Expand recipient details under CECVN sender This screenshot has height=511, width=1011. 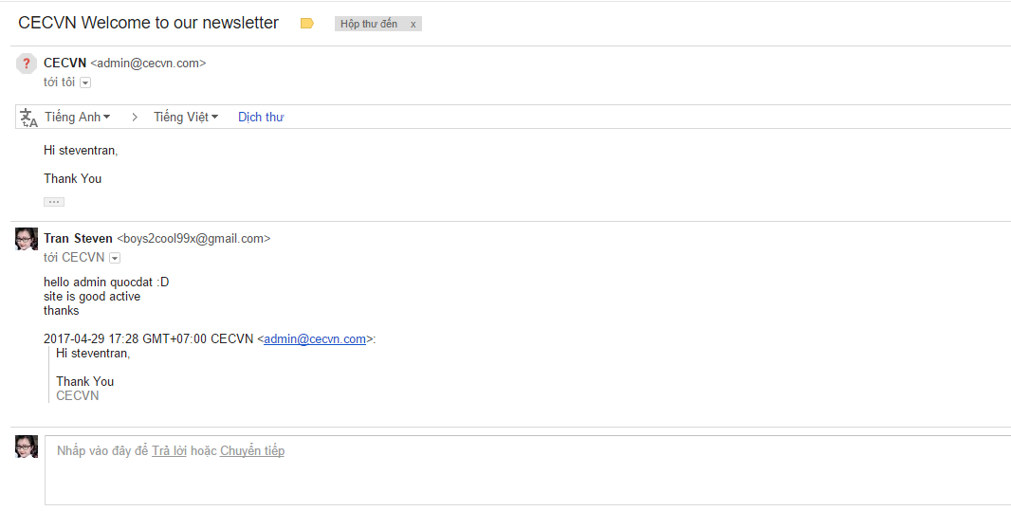[85, 83]
